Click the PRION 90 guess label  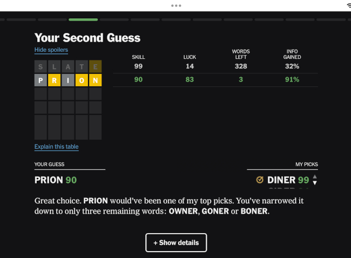[x=56, y=180]
